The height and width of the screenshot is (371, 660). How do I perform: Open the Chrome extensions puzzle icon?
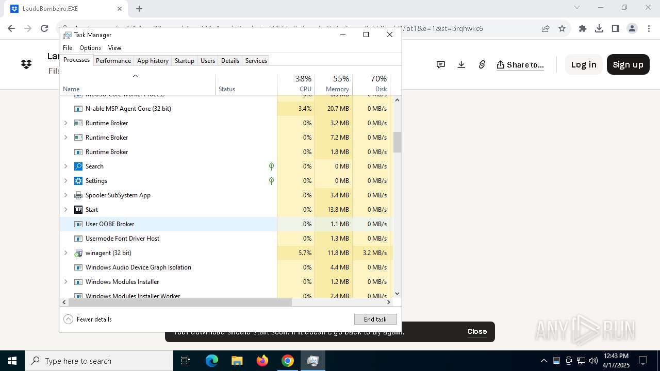pos(583,28)
